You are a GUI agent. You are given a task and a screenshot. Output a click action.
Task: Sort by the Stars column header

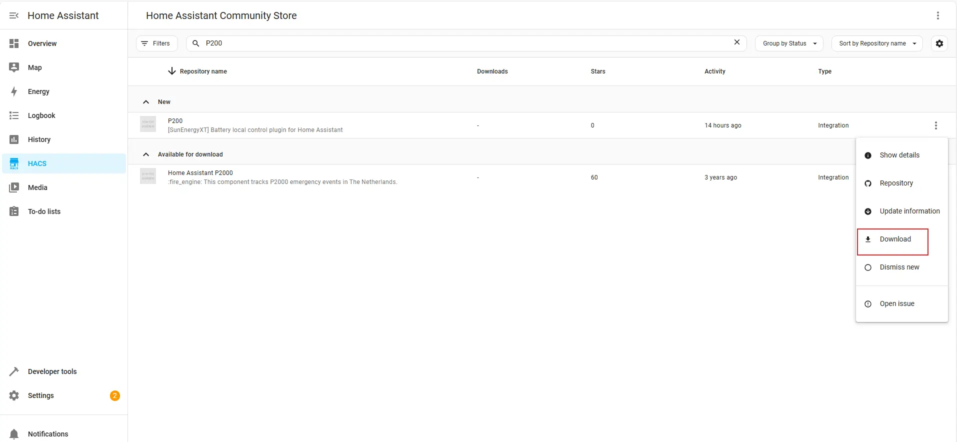(597, 71)
